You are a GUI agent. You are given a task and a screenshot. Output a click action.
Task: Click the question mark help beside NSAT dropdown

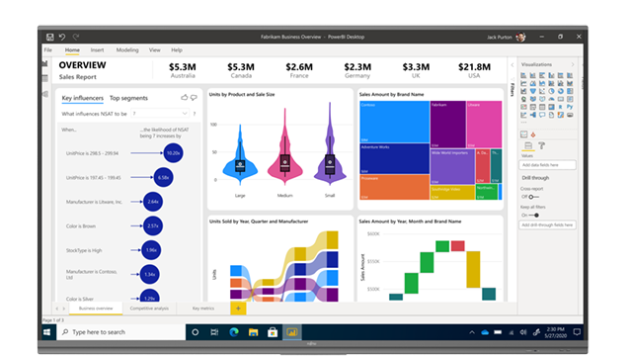[195, 114]
